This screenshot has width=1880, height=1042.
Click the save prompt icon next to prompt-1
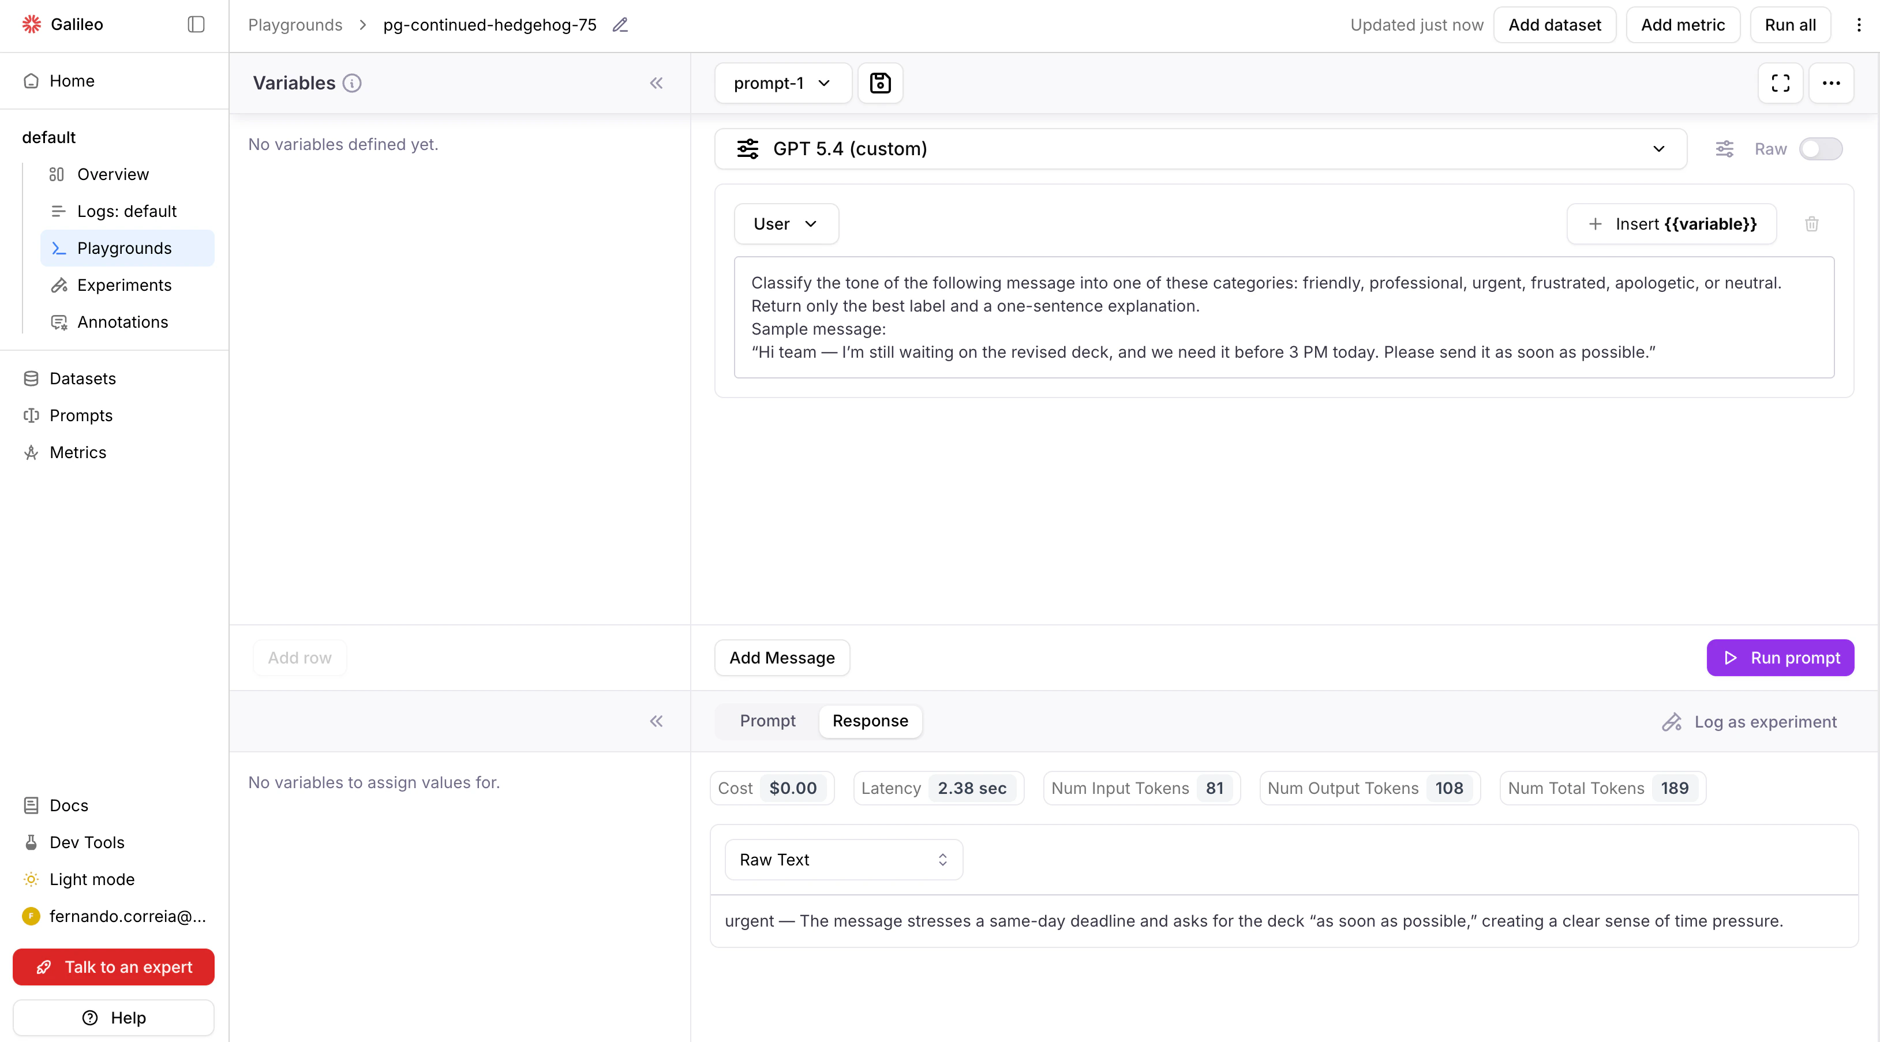pyautogui.click(x=879, y=83)
